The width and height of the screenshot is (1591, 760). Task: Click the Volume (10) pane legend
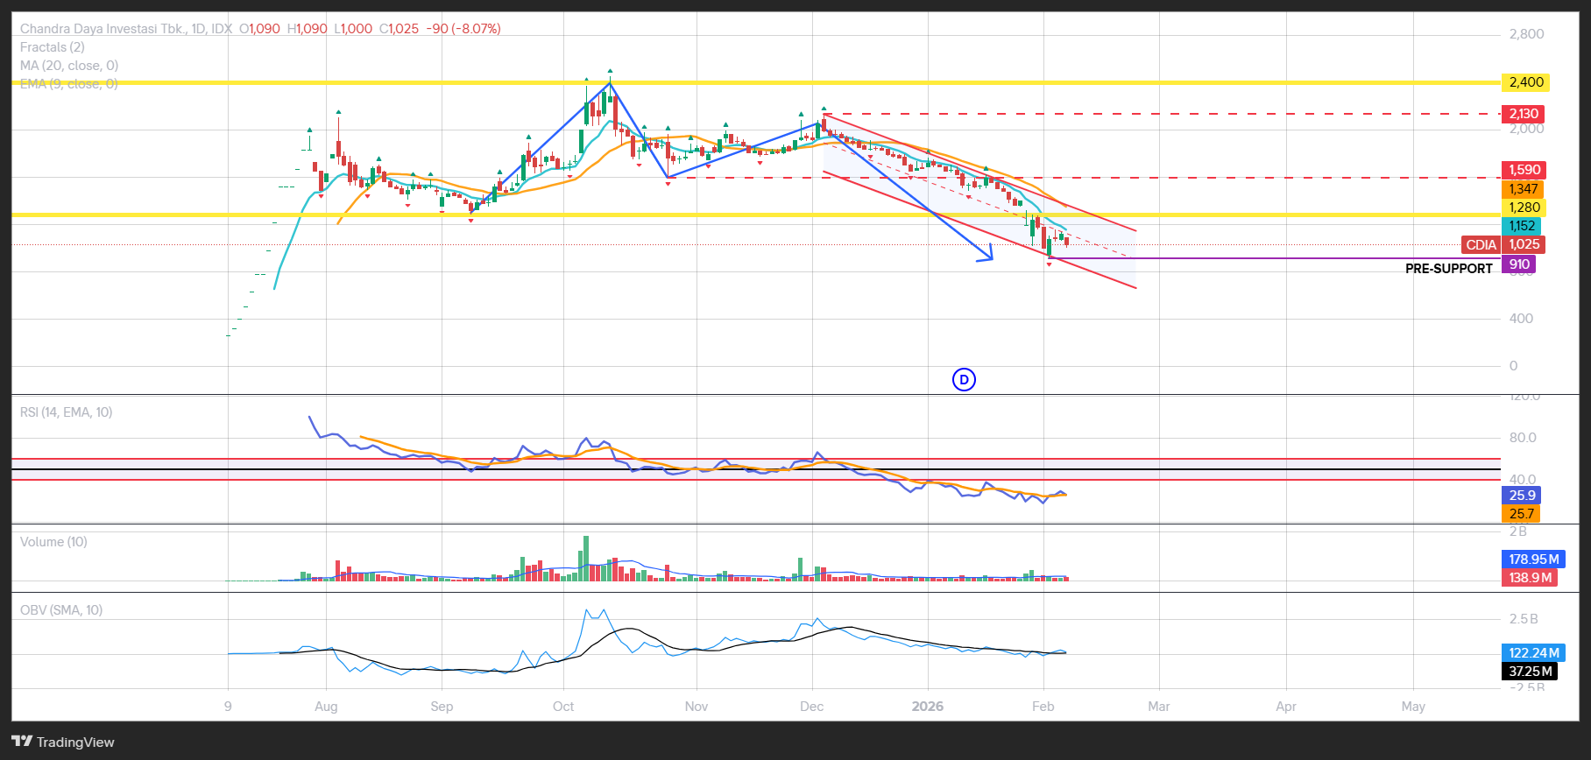(53, 542)
